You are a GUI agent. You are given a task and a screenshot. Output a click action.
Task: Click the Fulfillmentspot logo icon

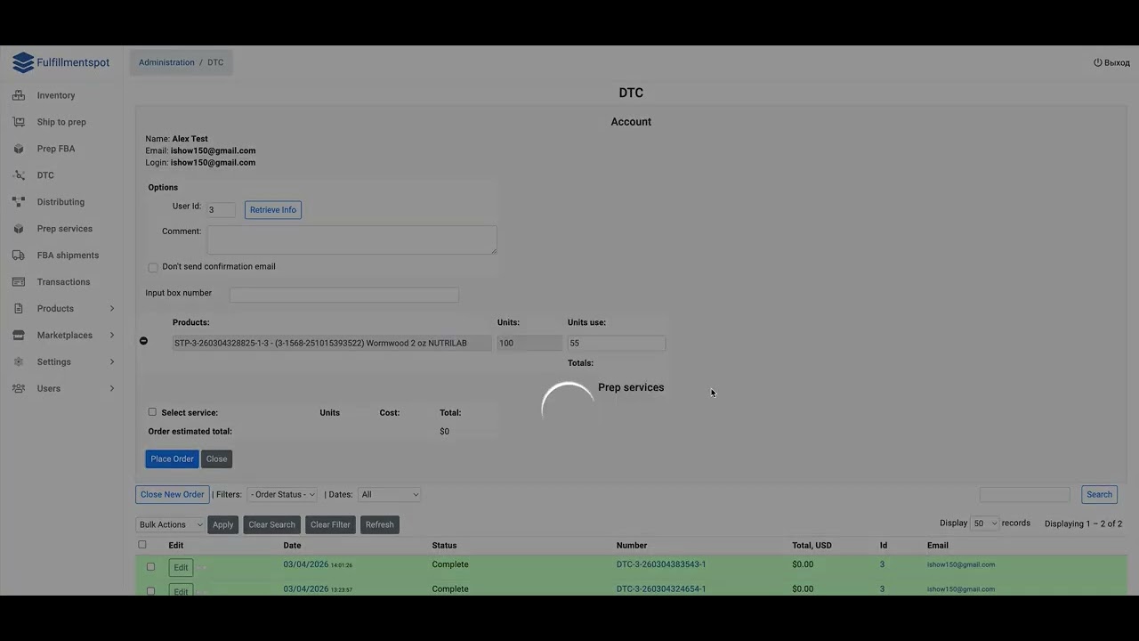point(22,62)
